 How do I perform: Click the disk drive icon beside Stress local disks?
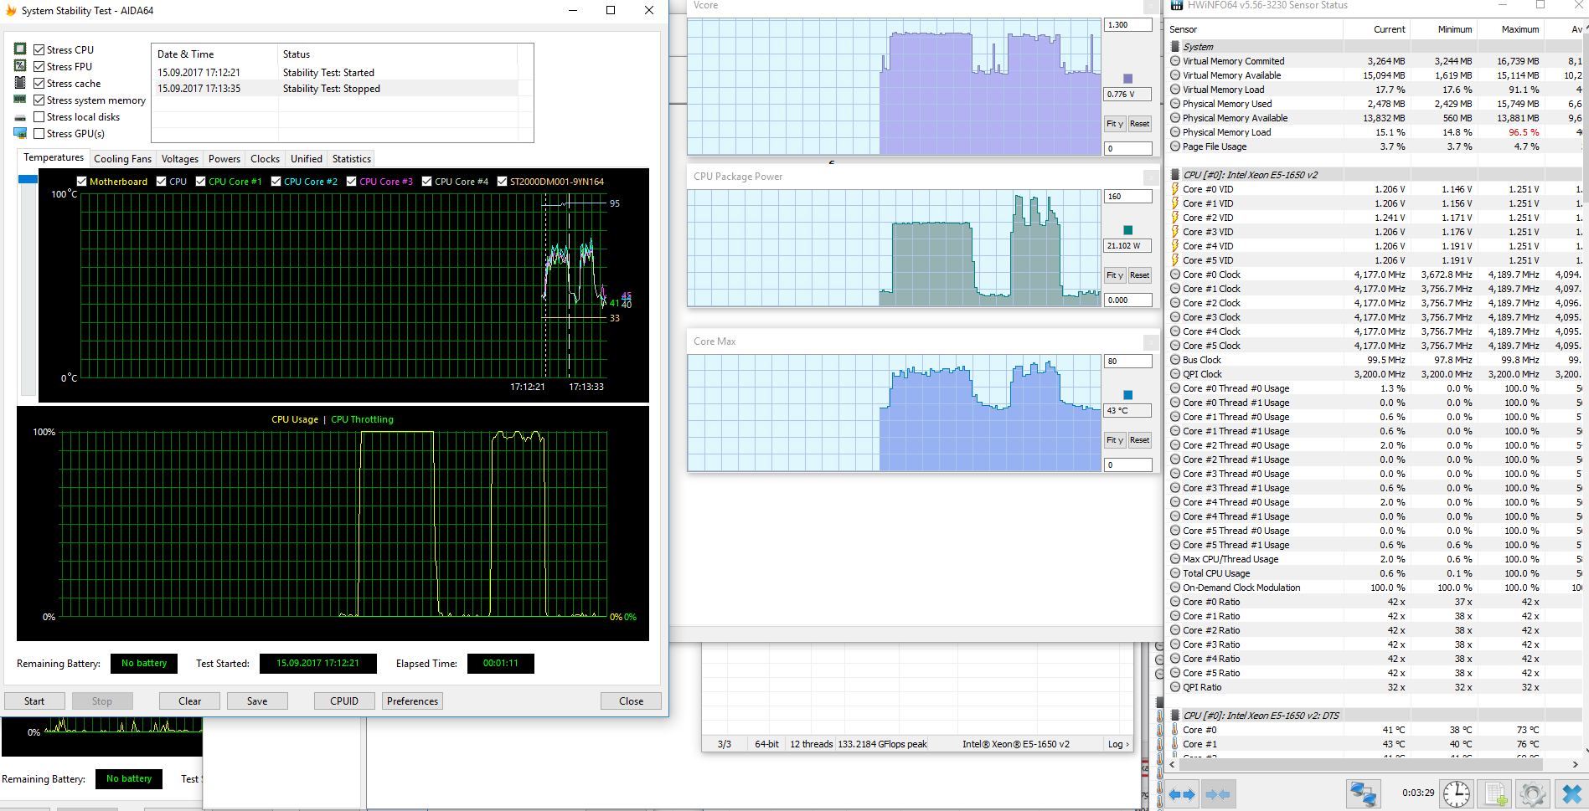tap(20, 117)
